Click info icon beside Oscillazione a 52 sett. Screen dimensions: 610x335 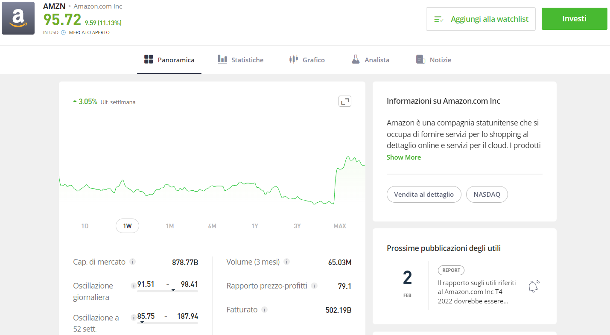pos(134,317)
